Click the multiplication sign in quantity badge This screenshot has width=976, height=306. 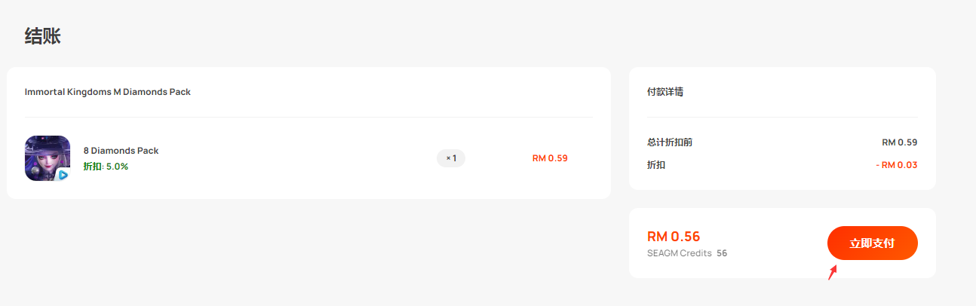[448, 158]
